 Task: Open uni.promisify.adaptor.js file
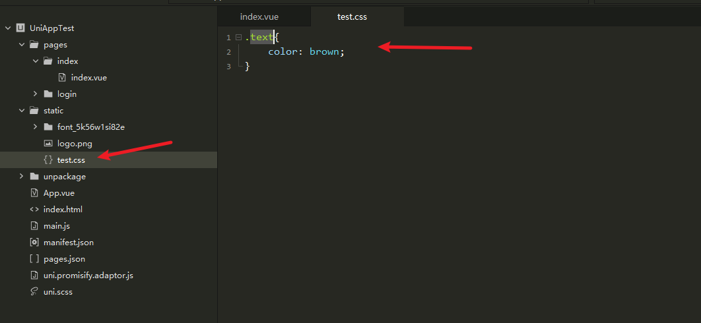(88, 275)
